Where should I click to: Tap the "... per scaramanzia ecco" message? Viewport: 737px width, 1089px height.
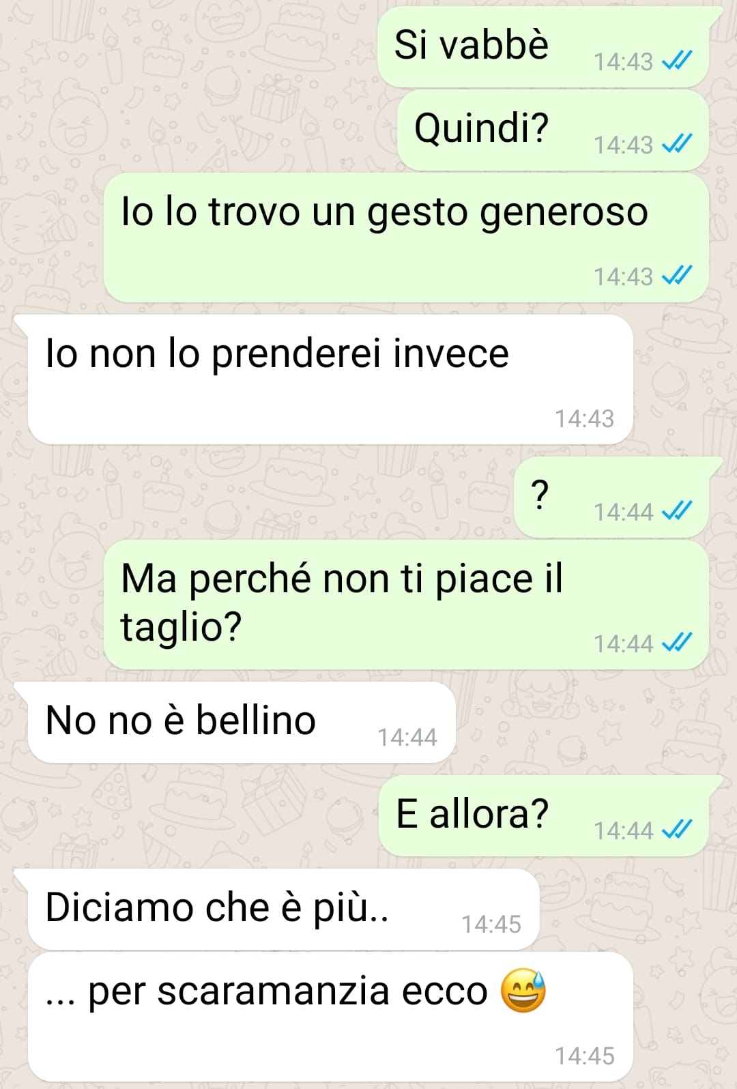330,1017
